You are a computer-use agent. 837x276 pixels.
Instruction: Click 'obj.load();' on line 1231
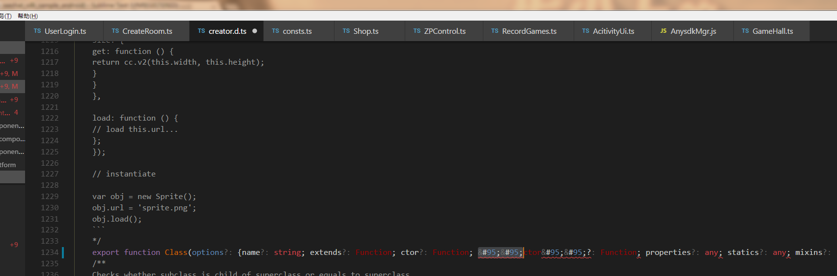click(x=117, y=219)
